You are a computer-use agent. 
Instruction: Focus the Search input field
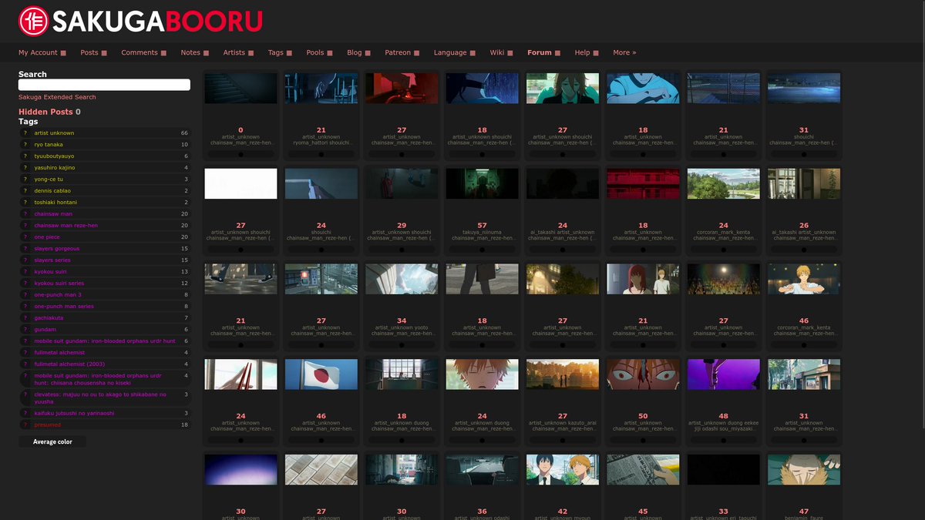104,85
